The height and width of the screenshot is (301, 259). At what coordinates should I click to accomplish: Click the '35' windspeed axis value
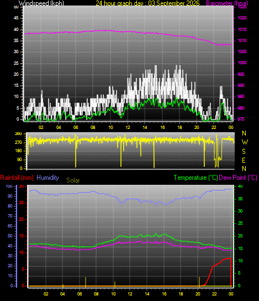click(x=16, y=41)
